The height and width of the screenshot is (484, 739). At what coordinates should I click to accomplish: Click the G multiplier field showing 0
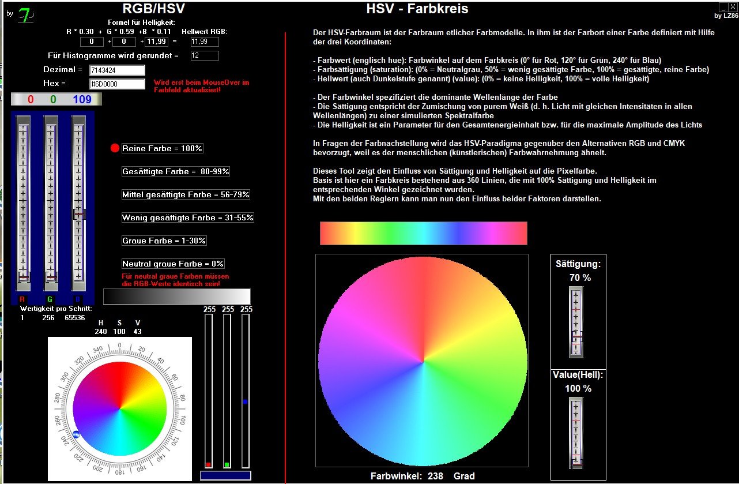(x=124, y=42)
